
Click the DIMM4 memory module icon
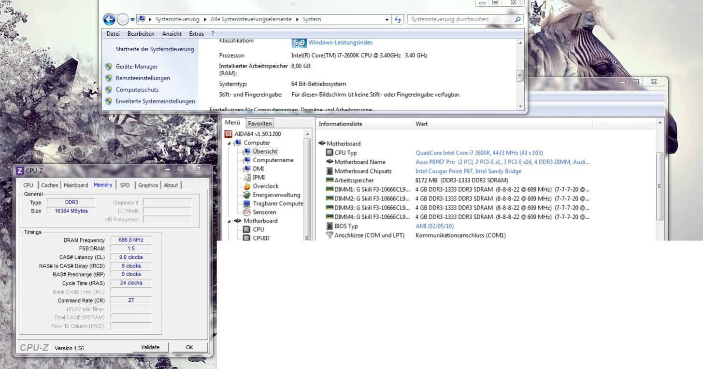[x=330, y=217]
